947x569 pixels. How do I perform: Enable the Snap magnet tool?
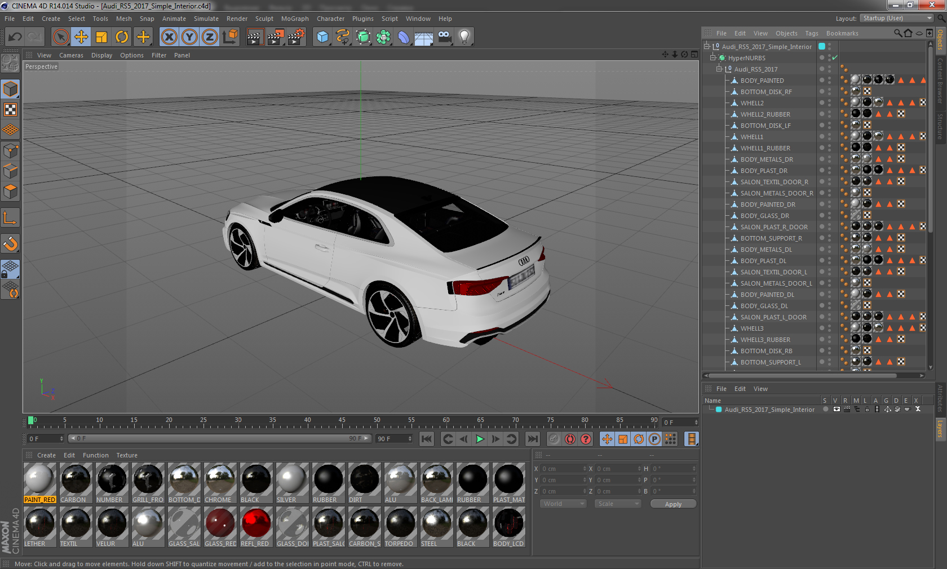[x=10, y=243]
